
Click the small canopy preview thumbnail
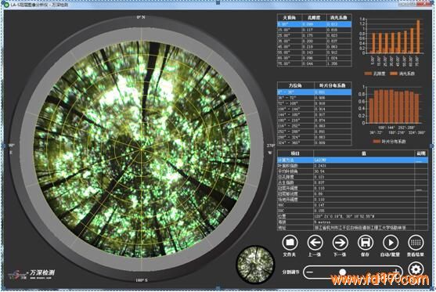pos(255,265)
